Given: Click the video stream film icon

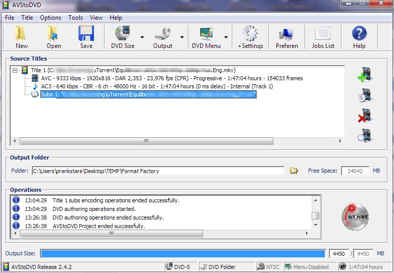Looking at the screenshot, I should pyautogui.click(x=35, y=78).
